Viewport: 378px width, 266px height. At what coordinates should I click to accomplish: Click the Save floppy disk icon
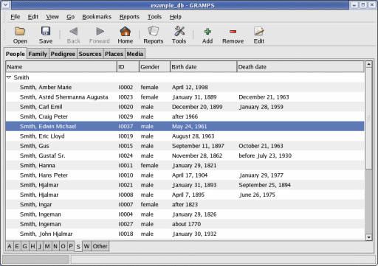46,31
